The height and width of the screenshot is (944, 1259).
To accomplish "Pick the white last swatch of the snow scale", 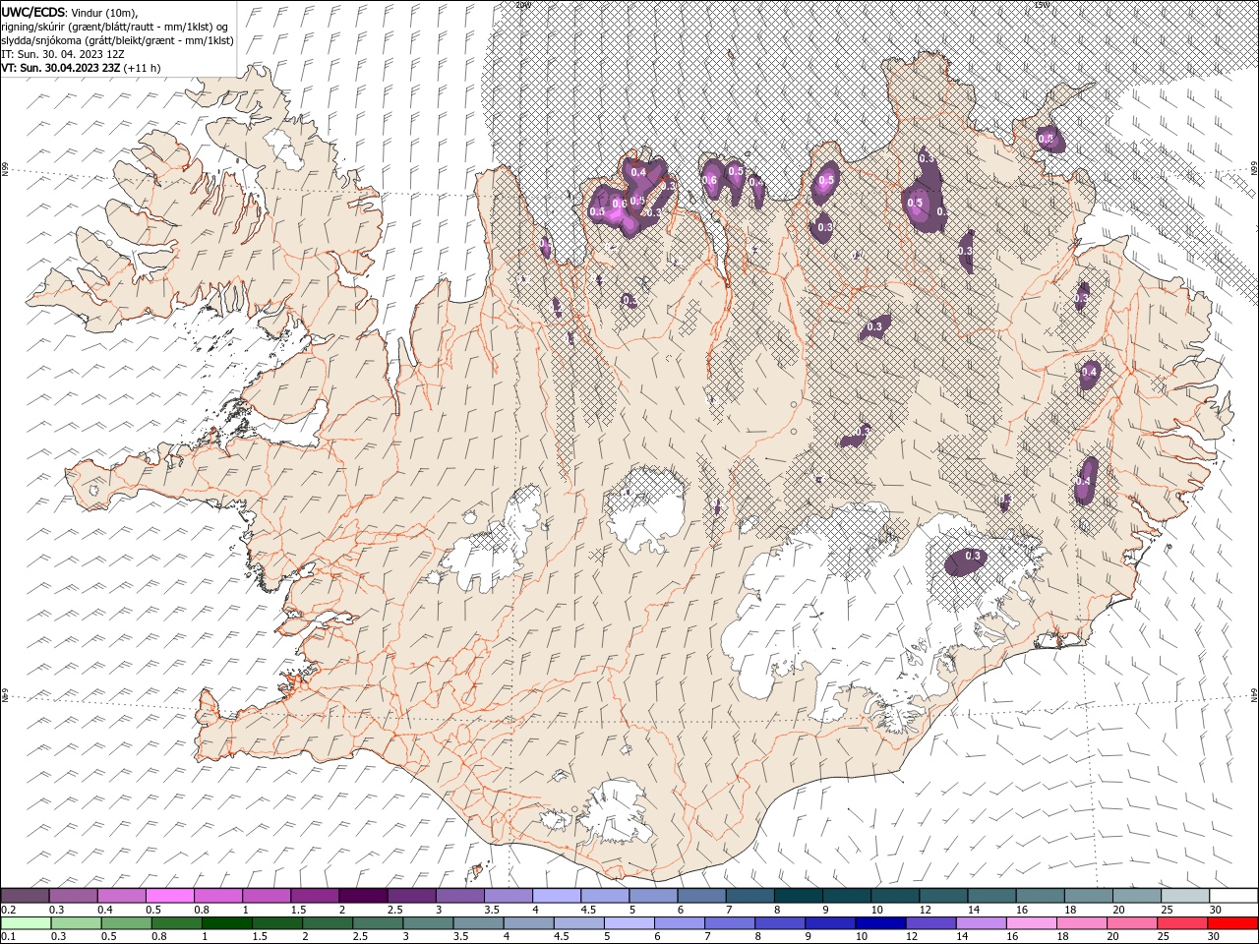I will click(1233, 896).
